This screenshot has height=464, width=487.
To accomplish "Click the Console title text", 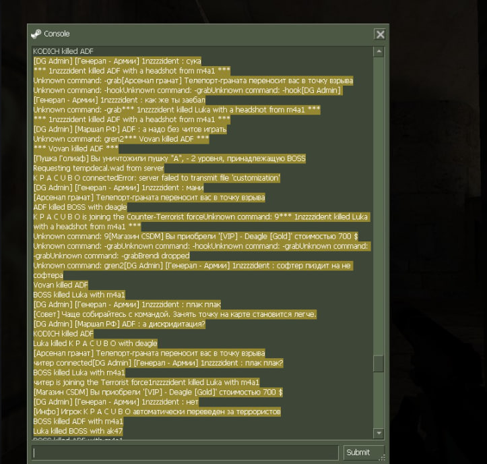I will coord(57,34).
